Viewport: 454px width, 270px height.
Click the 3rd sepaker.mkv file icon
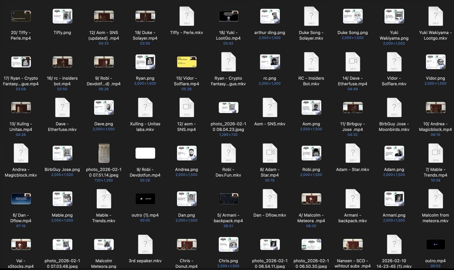[x=145, y=245]
